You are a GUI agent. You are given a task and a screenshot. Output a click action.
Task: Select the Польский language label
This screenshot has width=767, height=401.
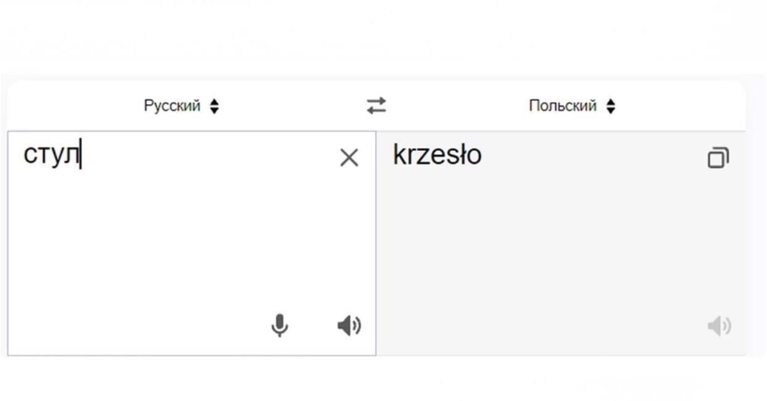562,106
